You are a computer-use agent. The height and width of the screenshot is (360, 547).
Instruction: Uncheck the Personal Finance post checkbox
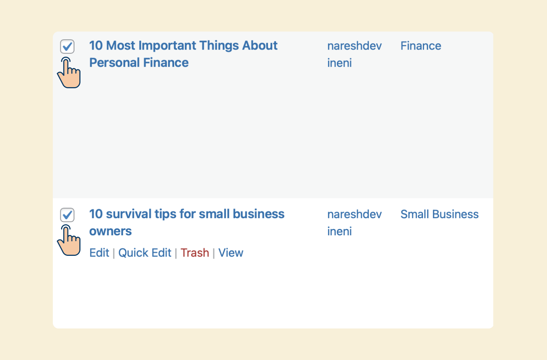(x=67, y=46)
